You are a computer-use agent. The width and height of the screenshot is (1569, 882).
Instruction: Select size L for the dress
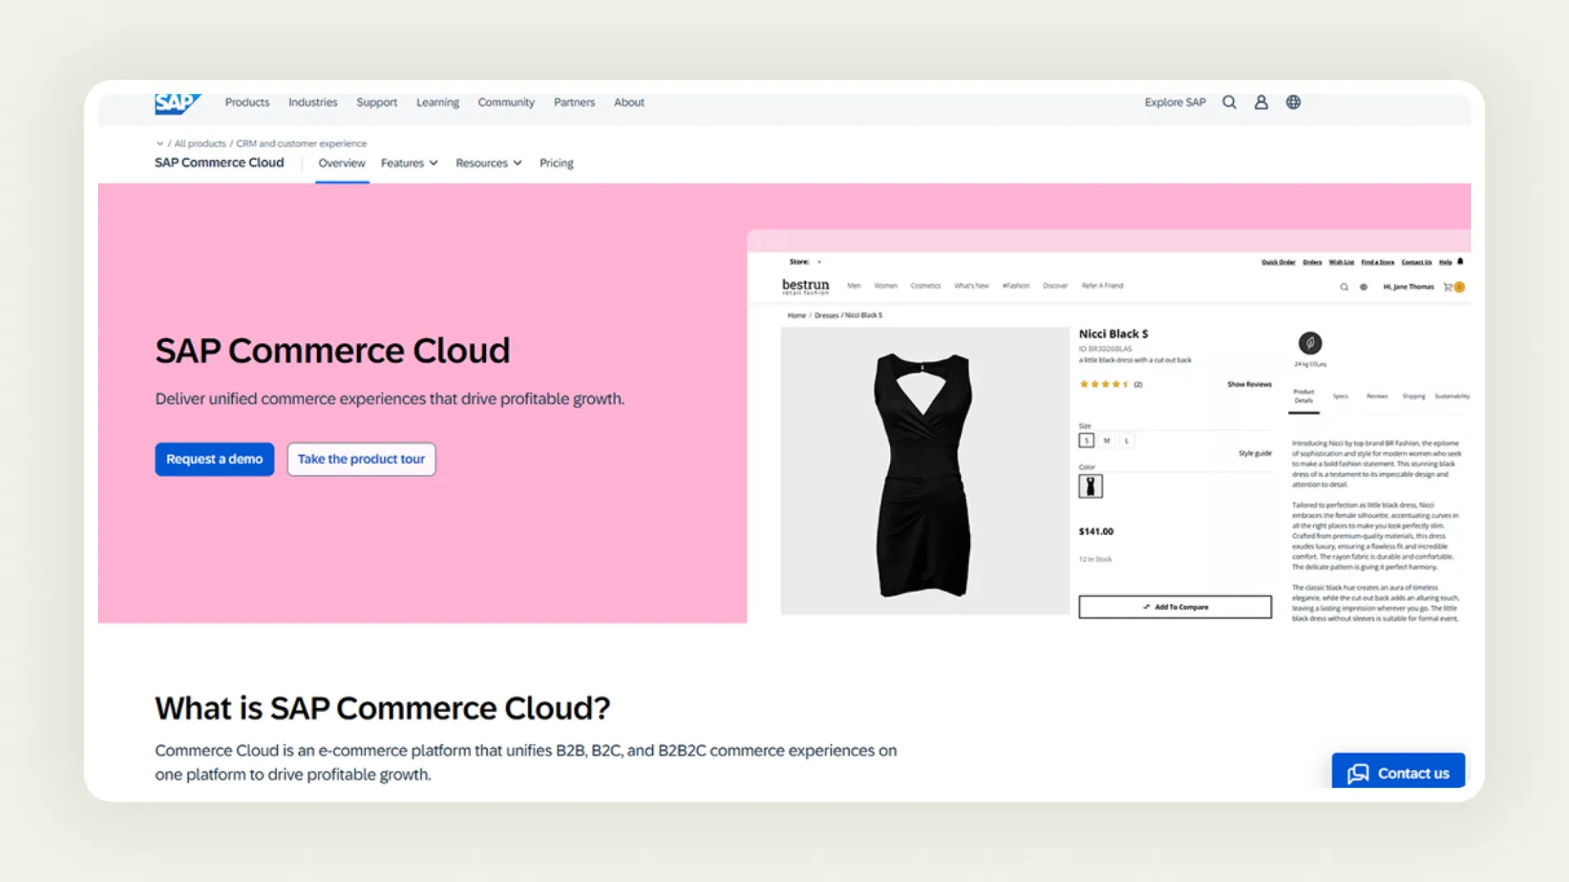coord(1126,439)
